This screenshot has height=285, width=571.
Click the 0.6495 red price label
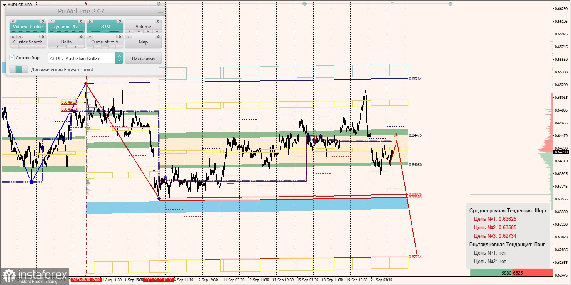click(x=69, y=102)
